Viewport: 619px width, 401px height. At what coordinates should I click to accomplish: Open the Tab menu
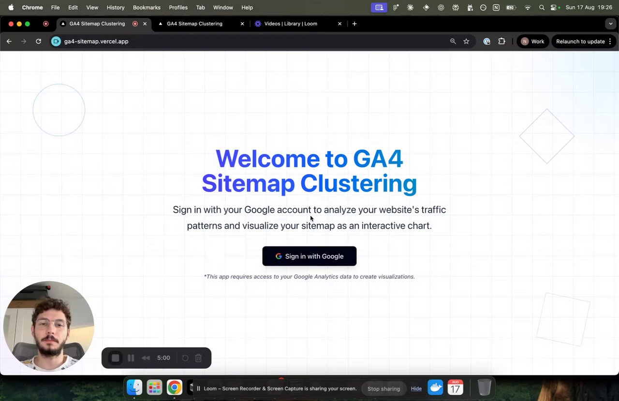[x=200, y=7]
